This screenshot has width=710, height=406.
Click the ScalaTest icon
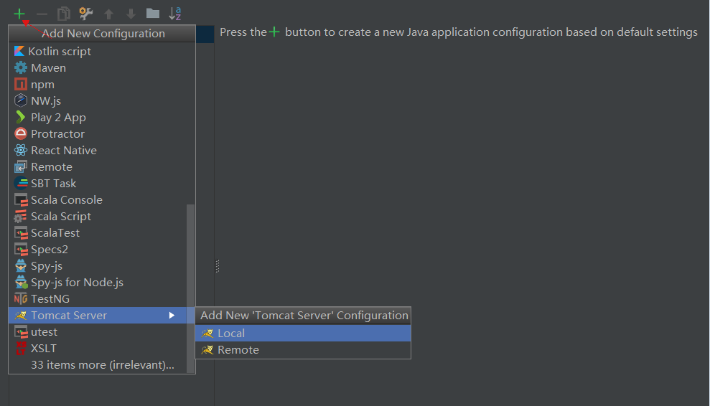20,233
